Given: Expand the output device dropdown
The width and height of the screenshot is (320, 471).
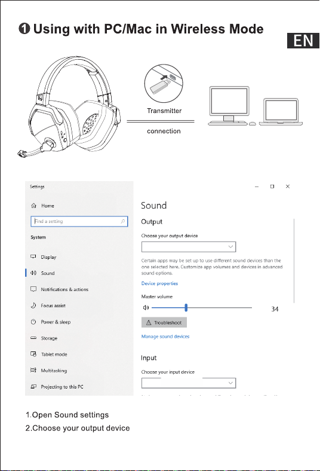Looking at the screenshot, I should coord(189,247).
